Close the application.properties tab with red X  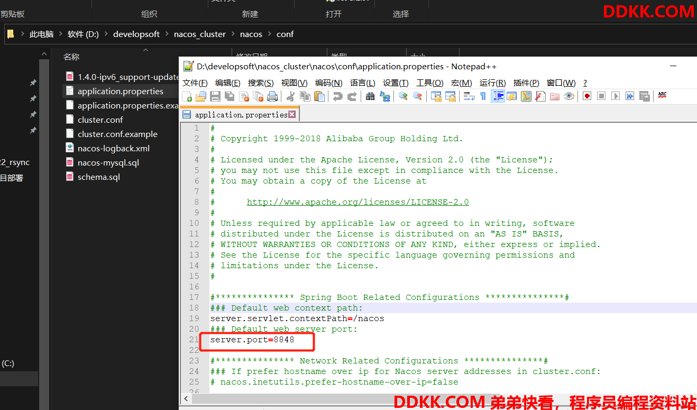[292, 114]
